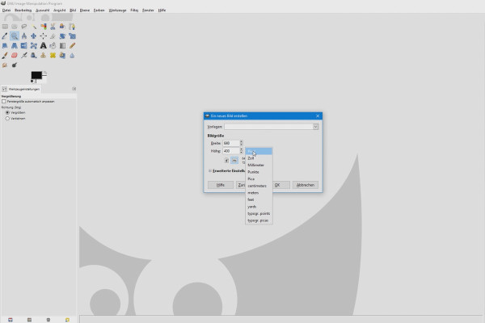The image size is (485, 323).
Task: Open the Vorlagen dropdown in the dialog
Action: (272, 127)
